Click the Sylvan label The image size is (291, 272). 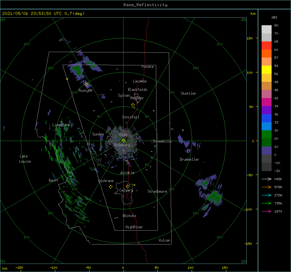(124, 95)
